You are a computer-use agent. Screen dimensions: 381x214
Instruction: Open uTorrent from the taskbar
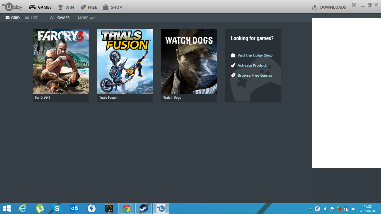(x=40, y=208)
